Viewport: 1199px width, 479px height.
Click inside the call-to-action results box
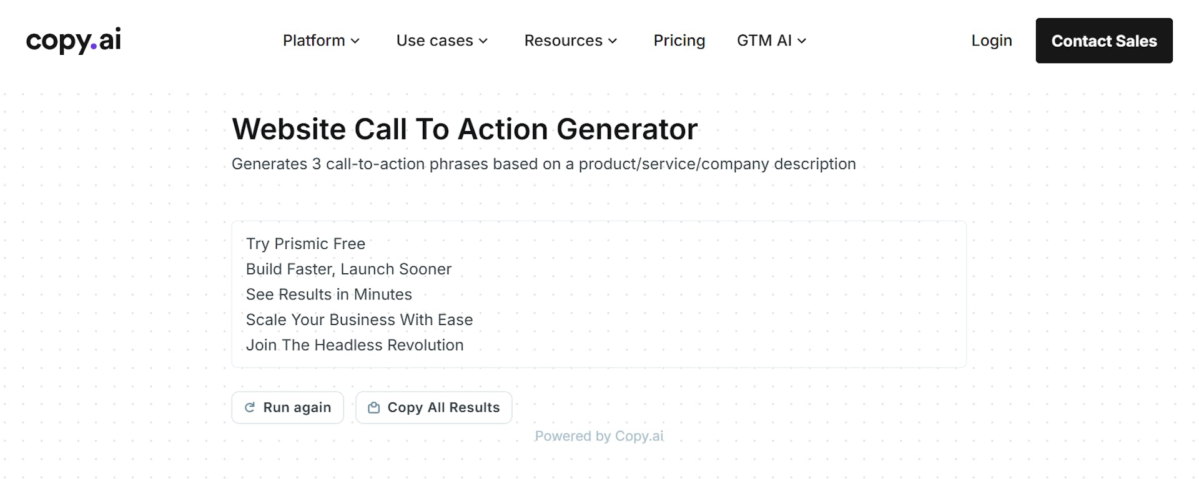coord(599,294)
